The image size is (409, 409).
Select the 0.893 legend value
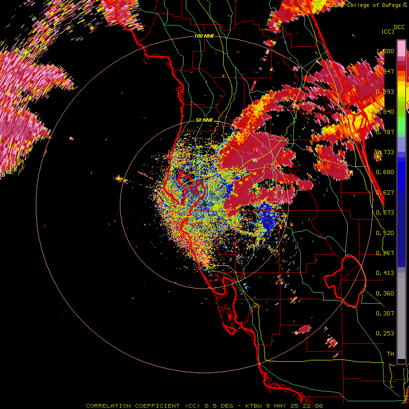385,91
